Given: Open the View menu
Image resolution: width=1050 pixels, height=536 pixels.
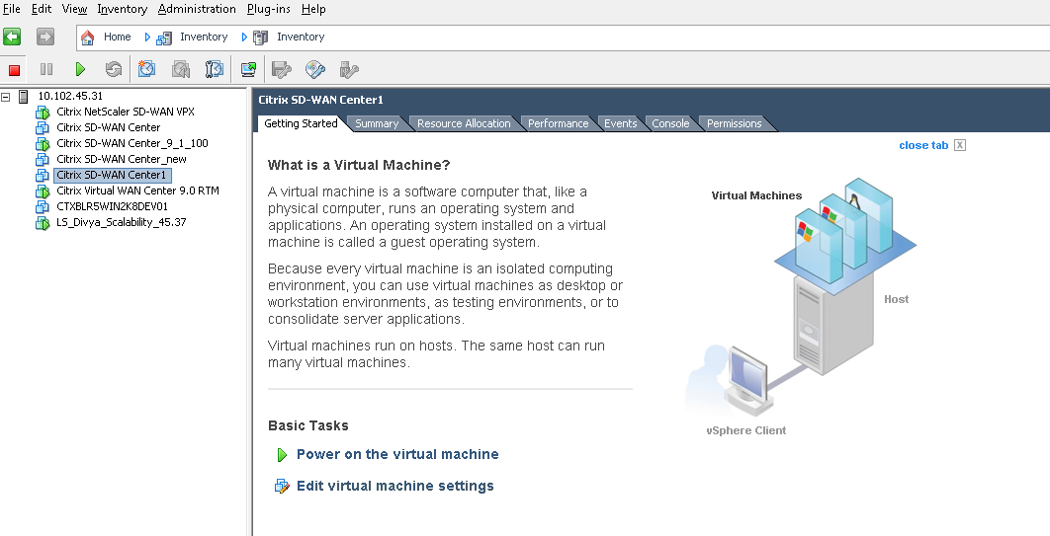Looking at the screenshot, I should pos(74,9).
